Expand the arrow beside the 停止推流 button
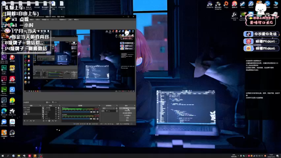 134,108
